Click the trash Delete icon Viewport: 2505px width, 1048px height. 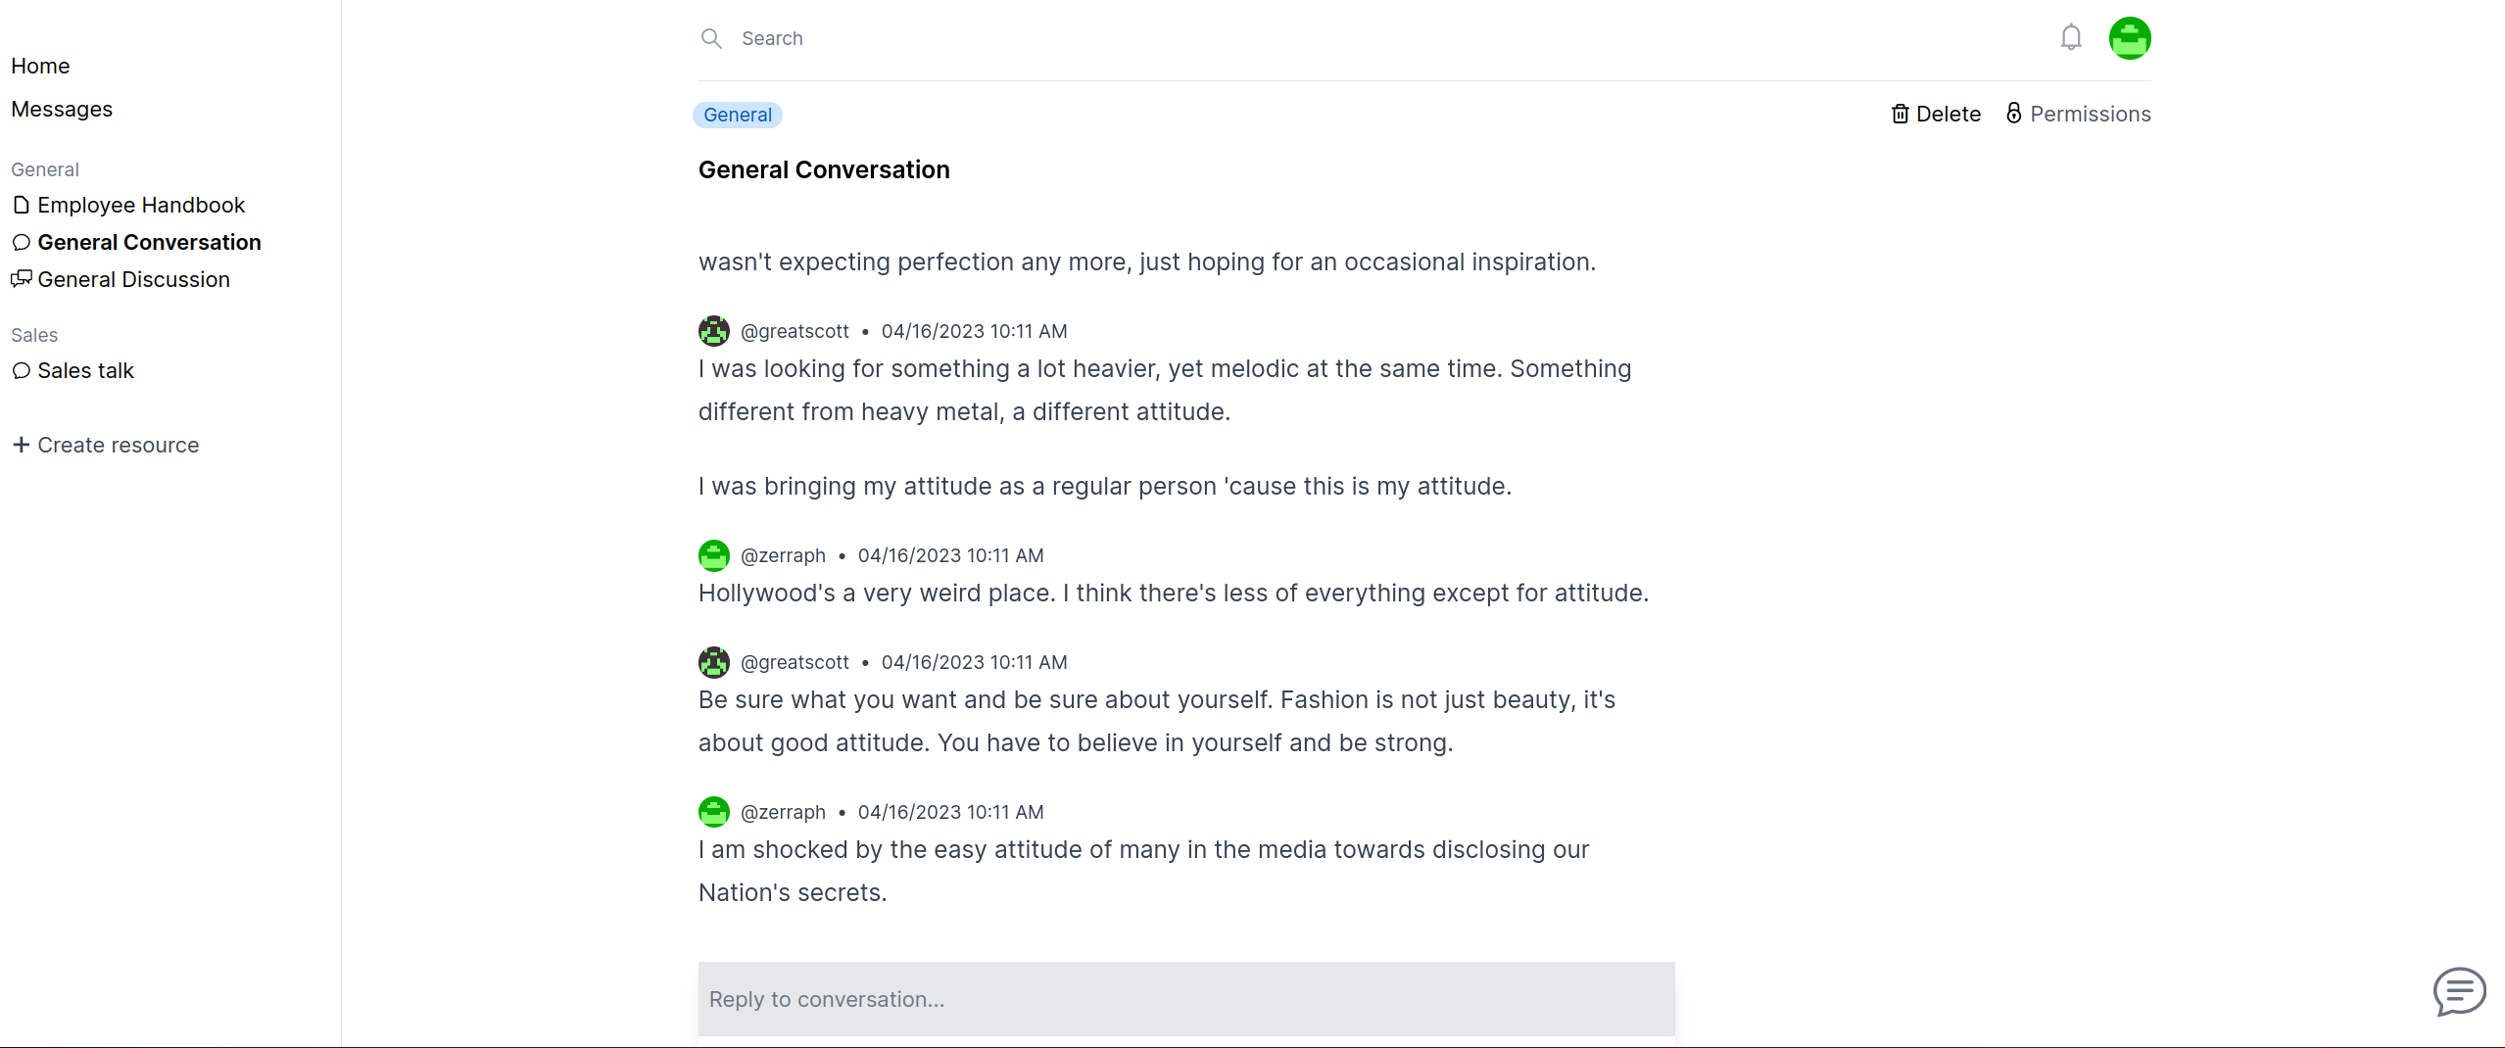[x=1900, y=114]
